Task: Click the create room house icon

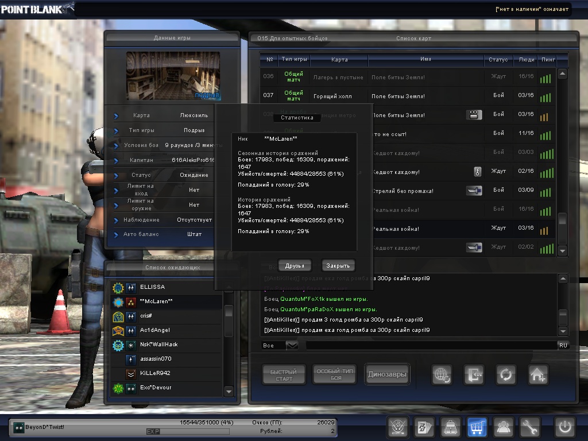Action: [x=538, y=374]
